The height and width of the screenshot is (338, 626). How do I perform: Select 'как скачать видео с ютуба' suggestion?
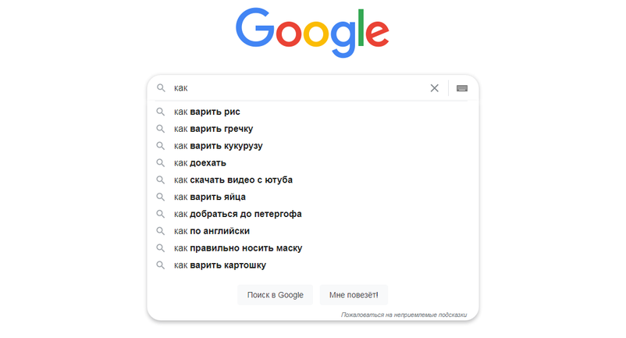[x=233, y=180]
